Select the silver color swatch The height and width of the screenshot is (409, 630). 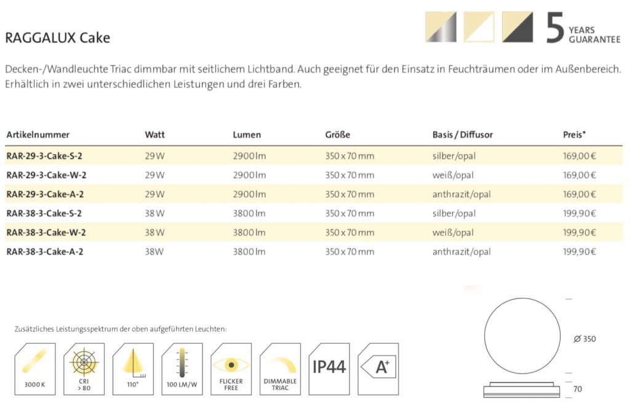point(441,27)
